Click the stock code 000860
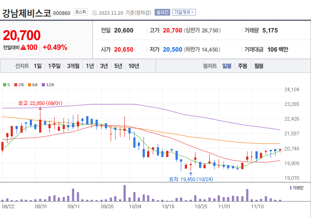The image size is (311, 218). [x=62, y=13]
